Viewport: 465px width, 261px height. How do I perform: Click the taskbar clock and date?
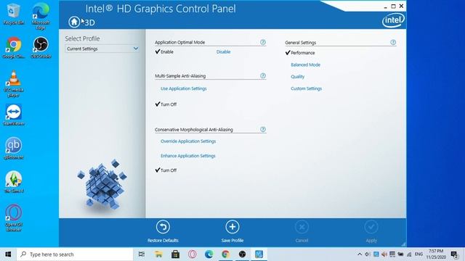point(436,254)
